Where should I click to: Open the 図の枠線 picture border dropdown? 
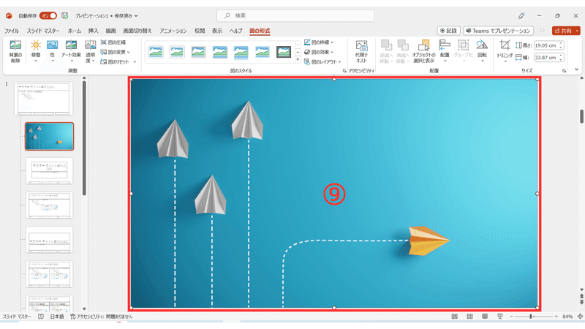(x=319, y=42)
